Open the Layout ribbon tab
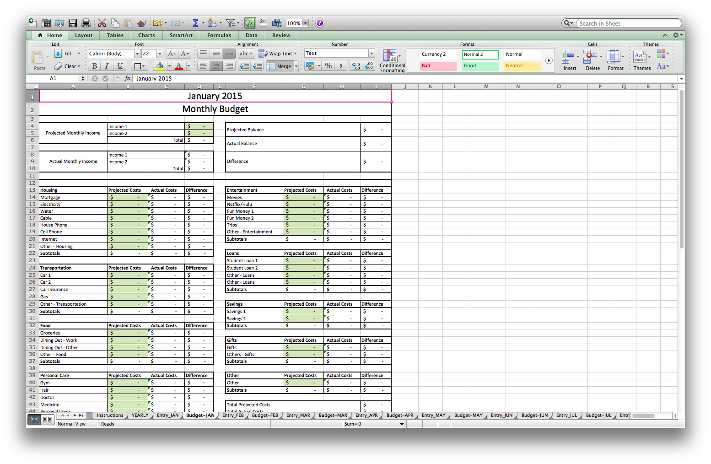The width and height of the screenshot is (711, 464). (84, 35)
